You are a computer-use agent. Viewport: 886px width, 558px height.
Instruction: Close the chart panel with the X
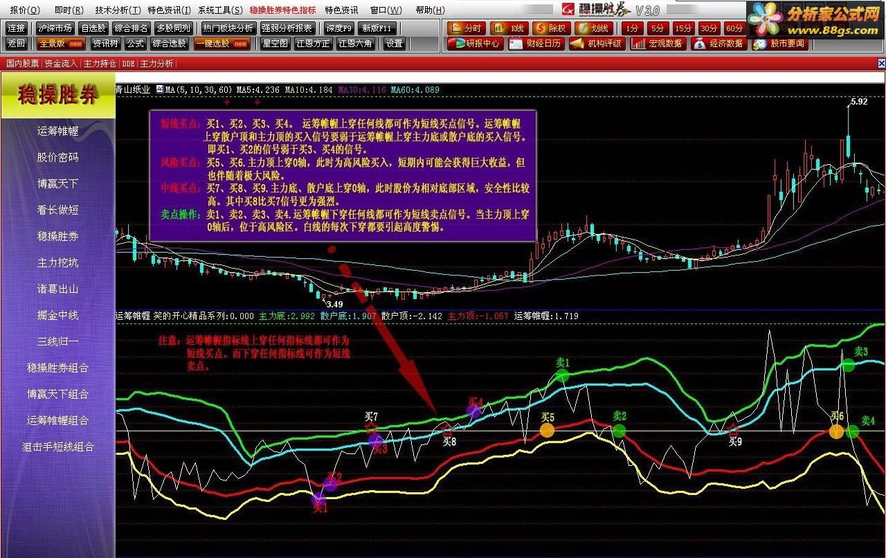[881, 63]
